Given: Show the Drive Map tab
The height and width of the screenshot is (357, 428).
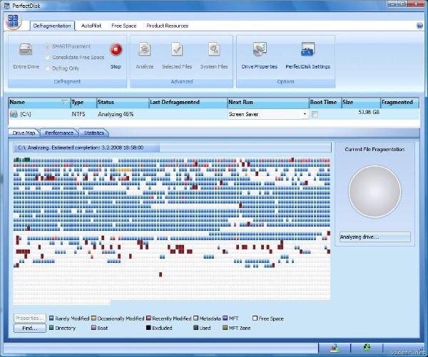Looking at the screenshot, I should point(24,133).
